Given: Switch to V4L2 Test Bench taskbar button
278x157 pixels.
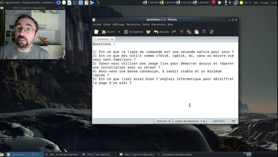Looking at the screenshot, I should [96, 154].
